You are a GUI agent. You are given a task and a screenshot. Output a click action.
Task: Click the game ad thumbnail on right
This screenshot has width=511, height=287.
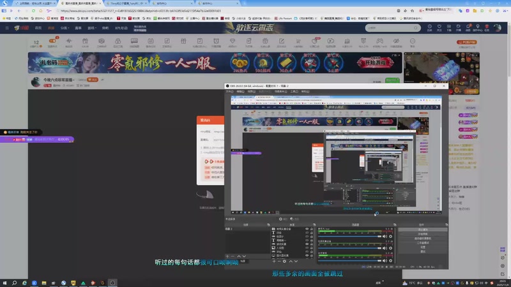click(441, 73)
